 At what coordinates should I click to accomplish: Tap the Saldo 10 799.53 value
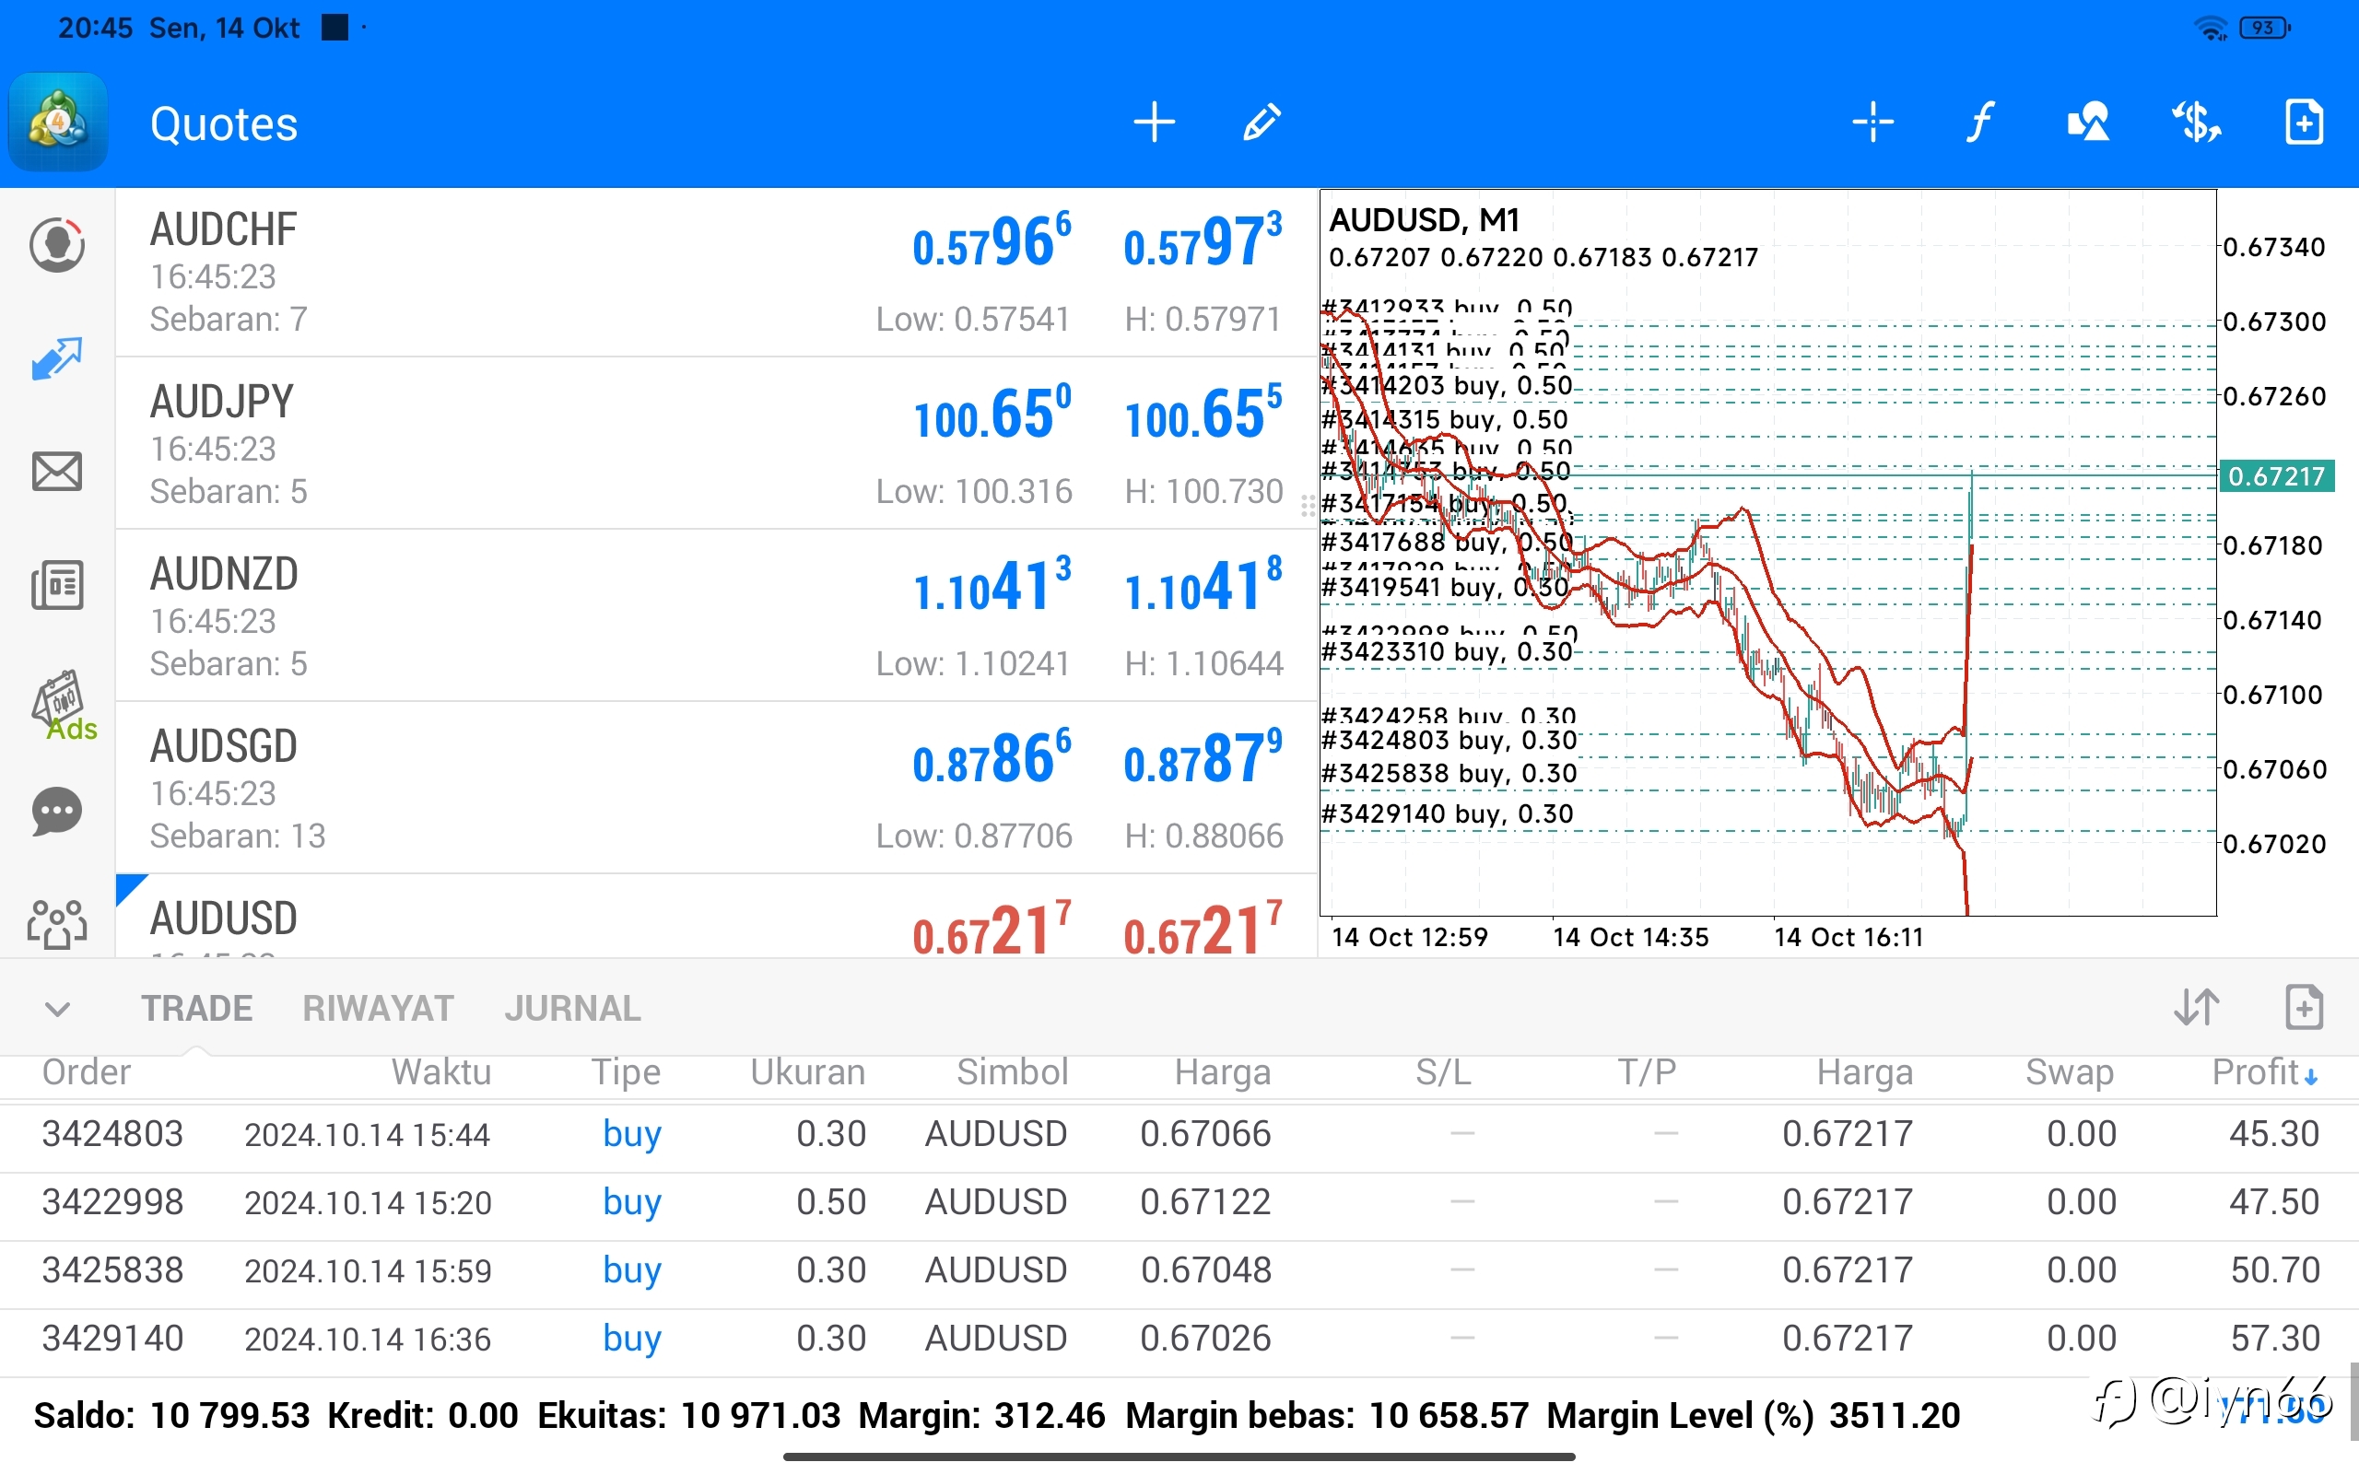point(229,1416)
